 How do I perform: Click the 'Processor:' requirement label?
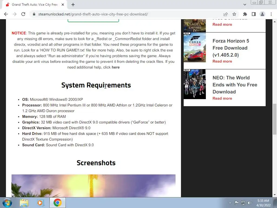click(x=32, y=105)
